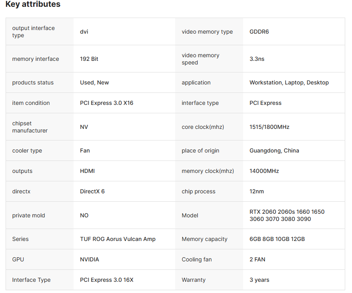The image size is (352, 293).
Task: Click the 1515/1800MHz core clock value
Action: click(x=269, y=127)
